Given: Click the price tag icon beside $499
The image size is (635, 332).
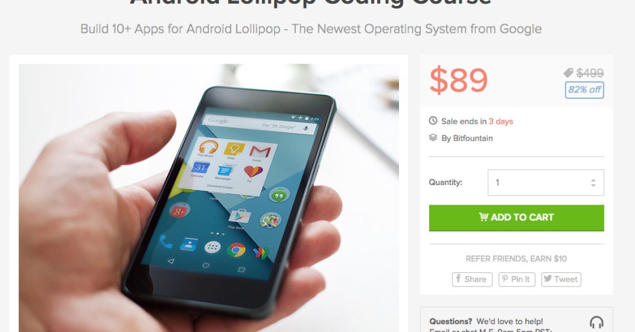Looking at the screenshot, I should [x=568, y=73].
